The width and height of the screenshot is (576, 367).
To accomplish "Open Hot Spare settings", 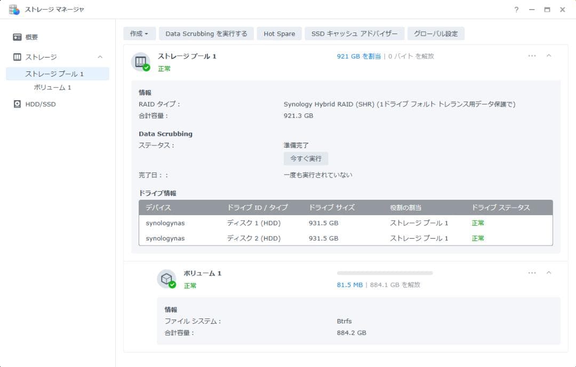I will (279, 33).
